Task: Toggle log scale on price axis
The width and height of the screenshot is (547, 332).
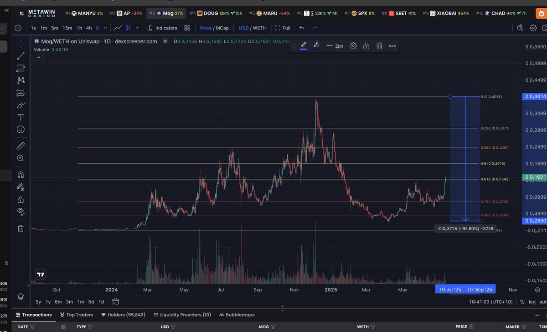Action: coord(532,302)
